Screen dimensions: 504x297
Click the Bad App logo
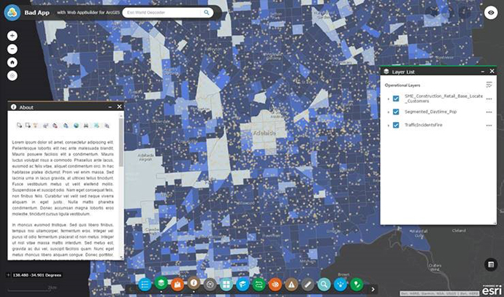point(12,12)
